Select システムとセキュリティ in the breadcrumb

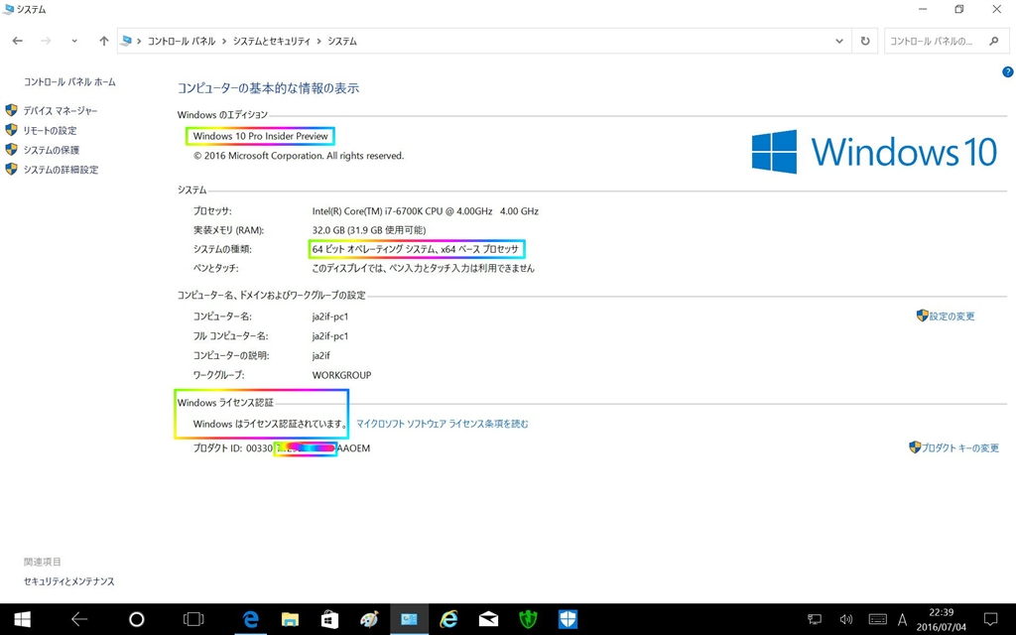272,41
